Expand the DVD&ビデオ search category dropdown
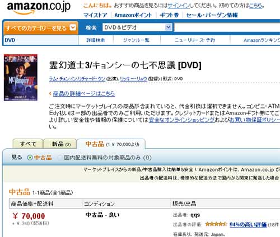The width and height of the screenshot is (280, 237). 169,27
